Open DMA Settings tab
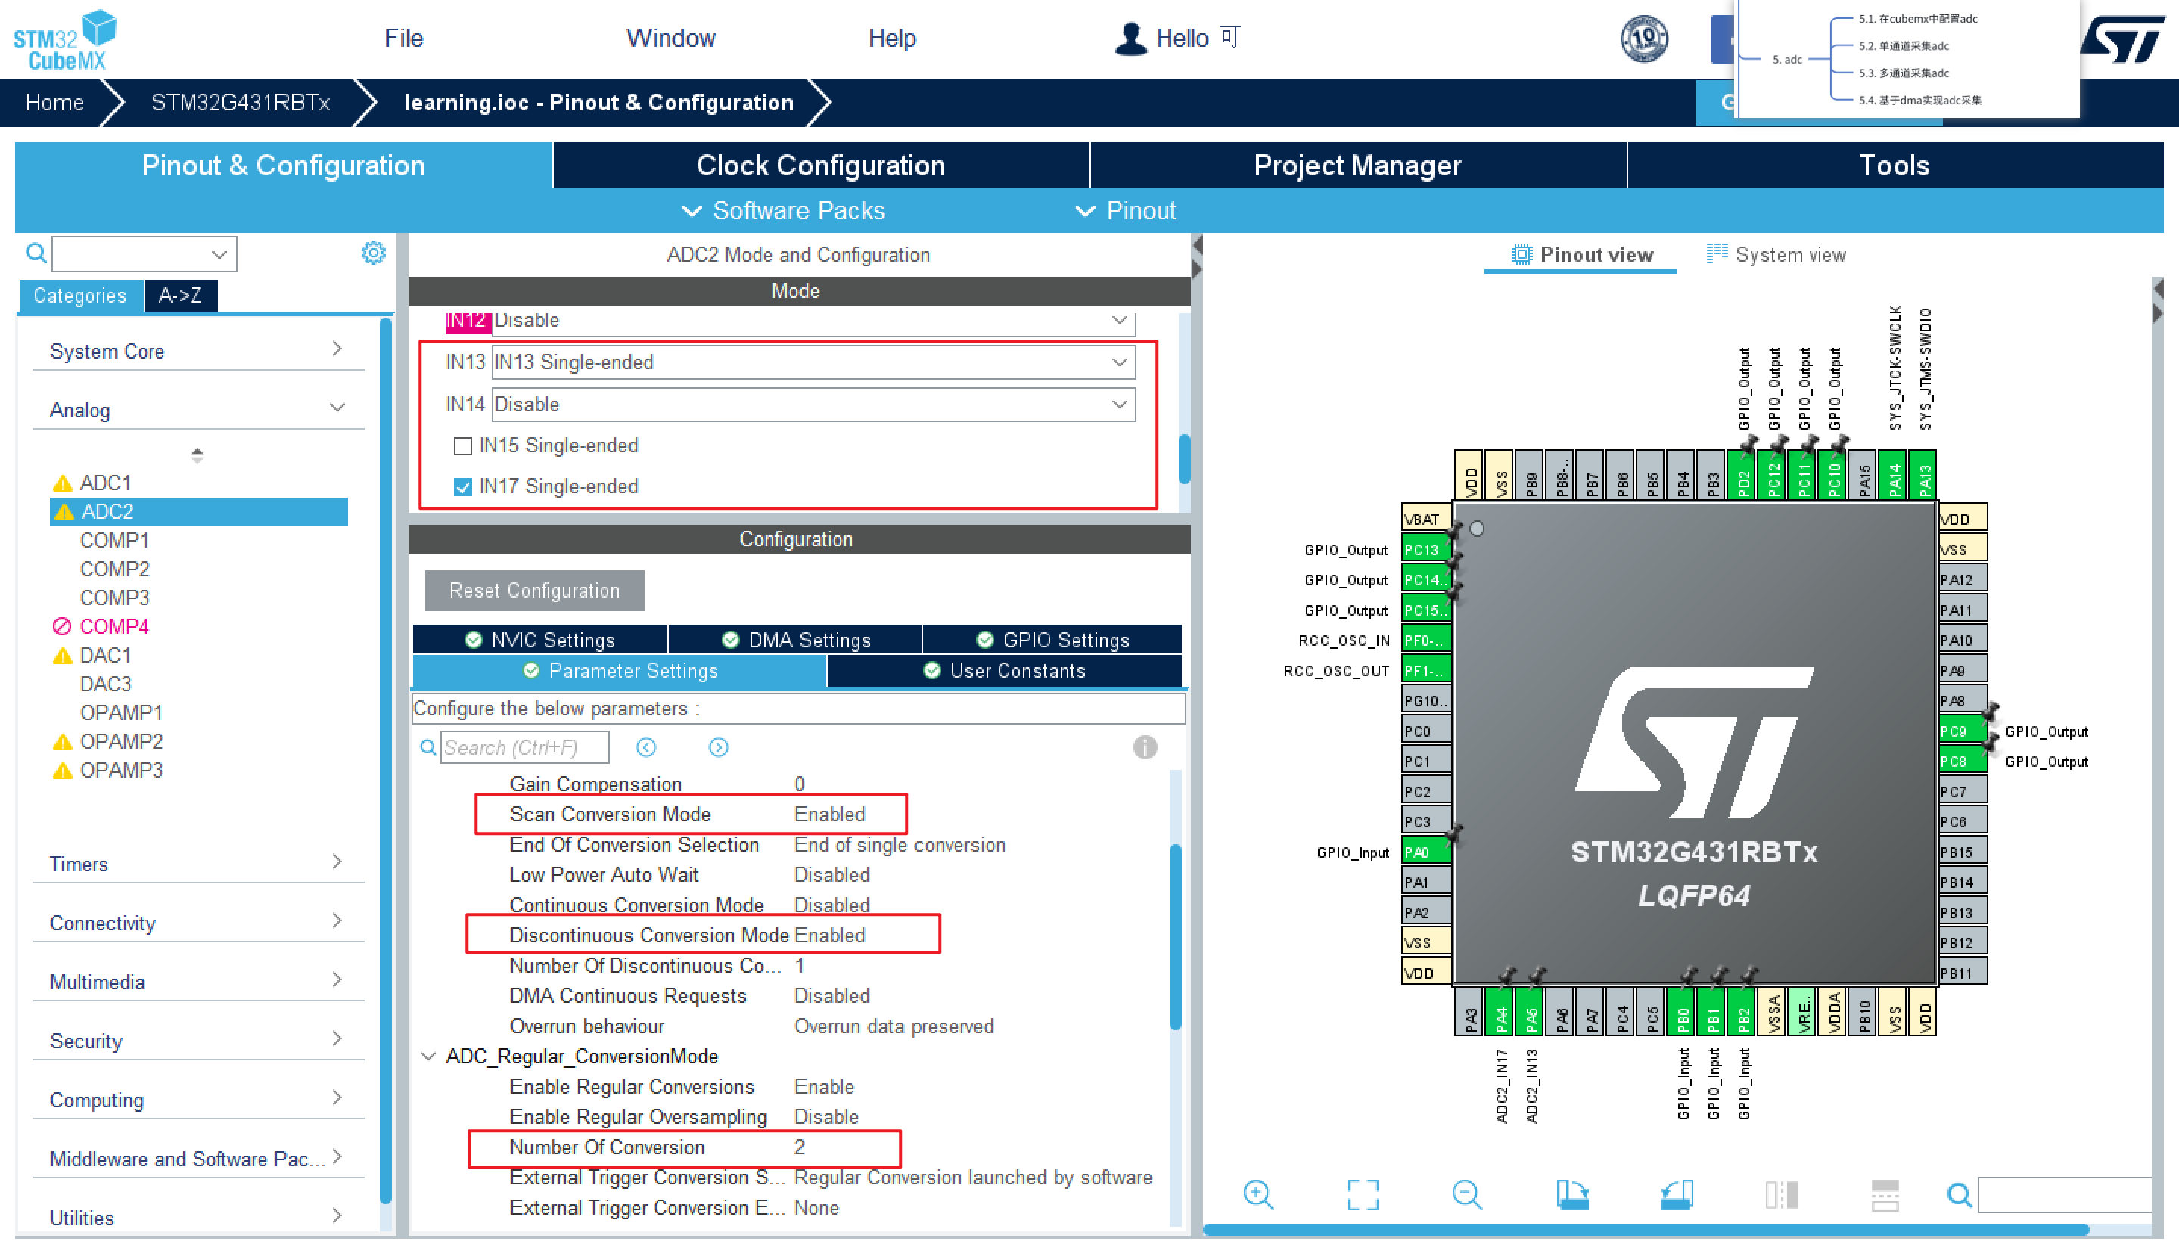2179x1254 pixels. click(795, 640)
